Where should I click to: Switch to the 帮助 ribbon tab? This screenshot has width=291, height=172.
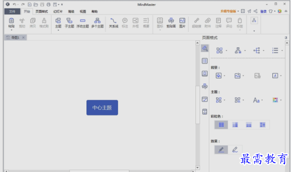tap(94, 12)
